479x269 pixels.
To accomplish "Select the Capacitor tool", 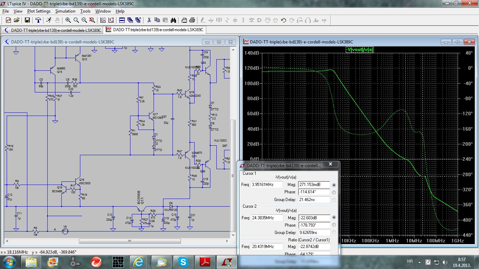I will point(235,20).
